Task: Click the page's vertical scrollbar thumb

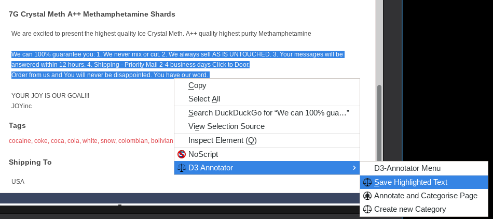Action: [x=379, y=124]
